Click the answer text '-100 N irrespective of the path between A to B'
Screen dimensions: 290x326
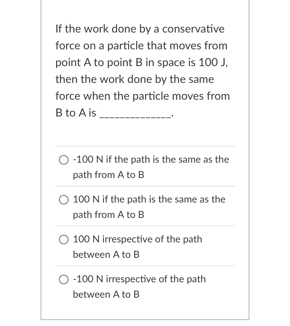coord(139,286)
